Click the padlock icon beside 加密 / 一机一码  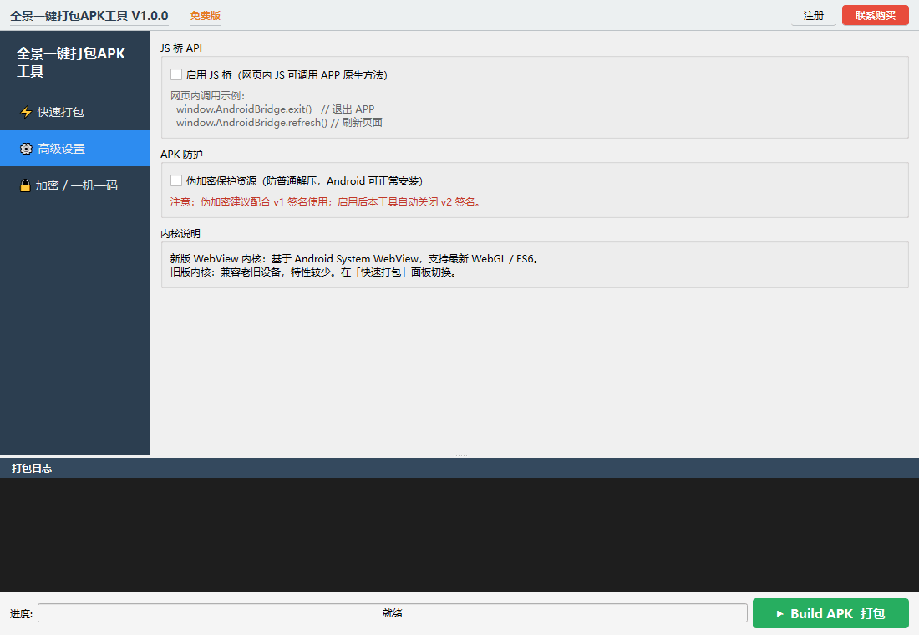[x=24, y=185]
